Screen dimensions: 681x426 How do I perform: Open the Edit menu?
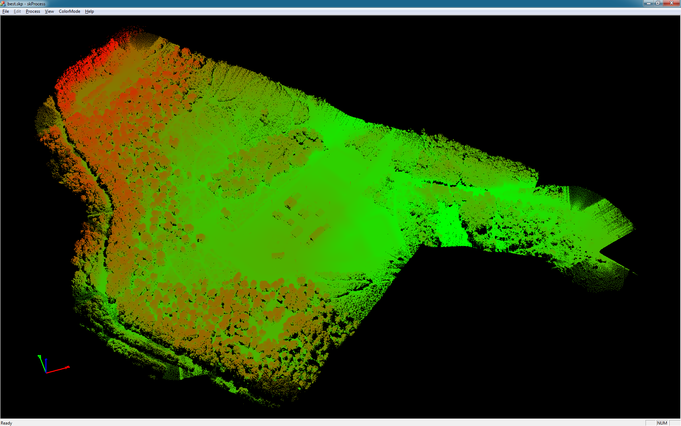(x=17, y=11)
